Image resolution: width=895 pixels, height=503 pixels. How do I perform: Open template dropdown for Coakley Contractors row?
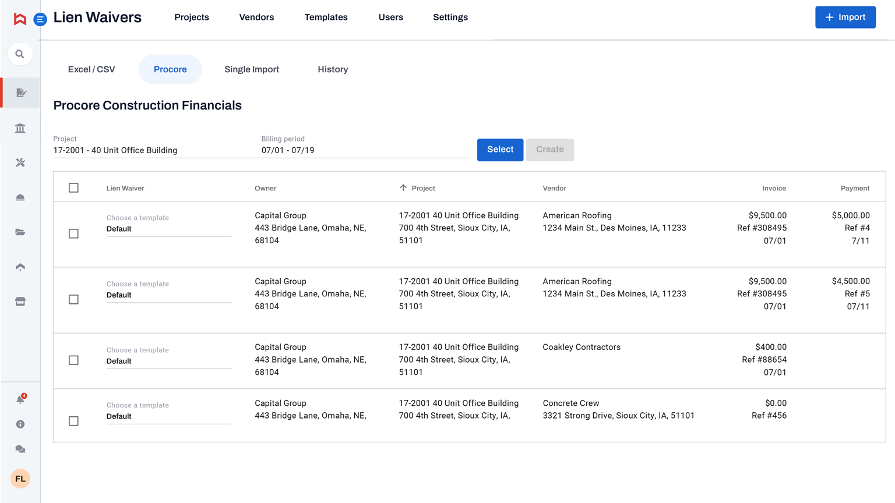pos(169,356)
